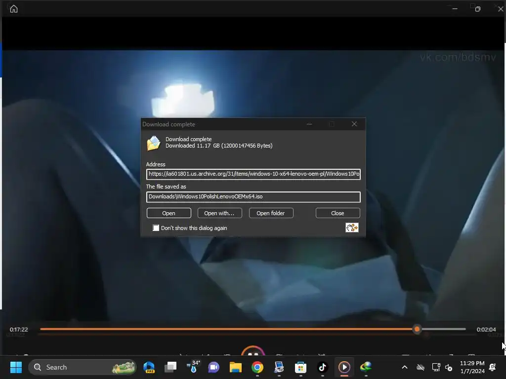Screen dimensions: 506x379
Task: Minimize the media player window
Action: click(455, 9)
